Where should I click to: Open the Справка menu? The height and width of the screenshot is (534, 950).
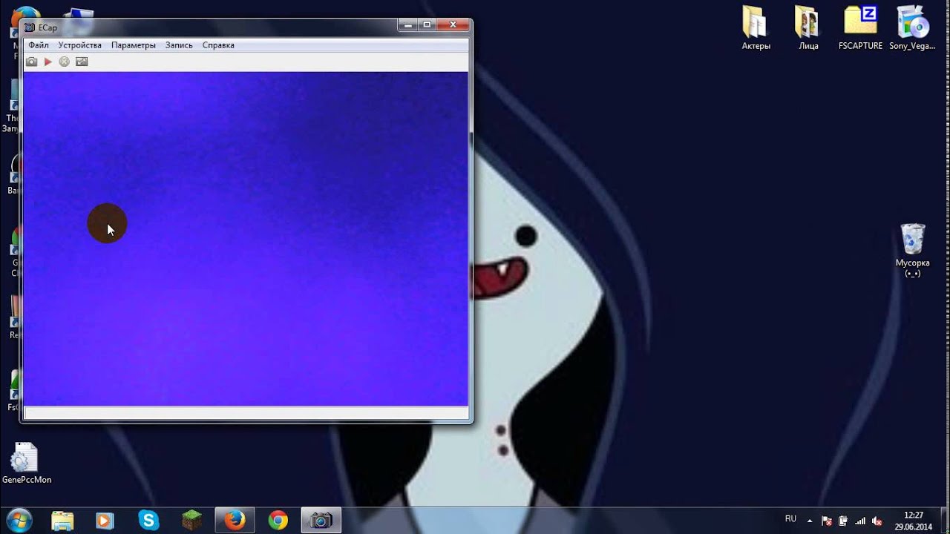pyautogui.click(x=218, y=45)
